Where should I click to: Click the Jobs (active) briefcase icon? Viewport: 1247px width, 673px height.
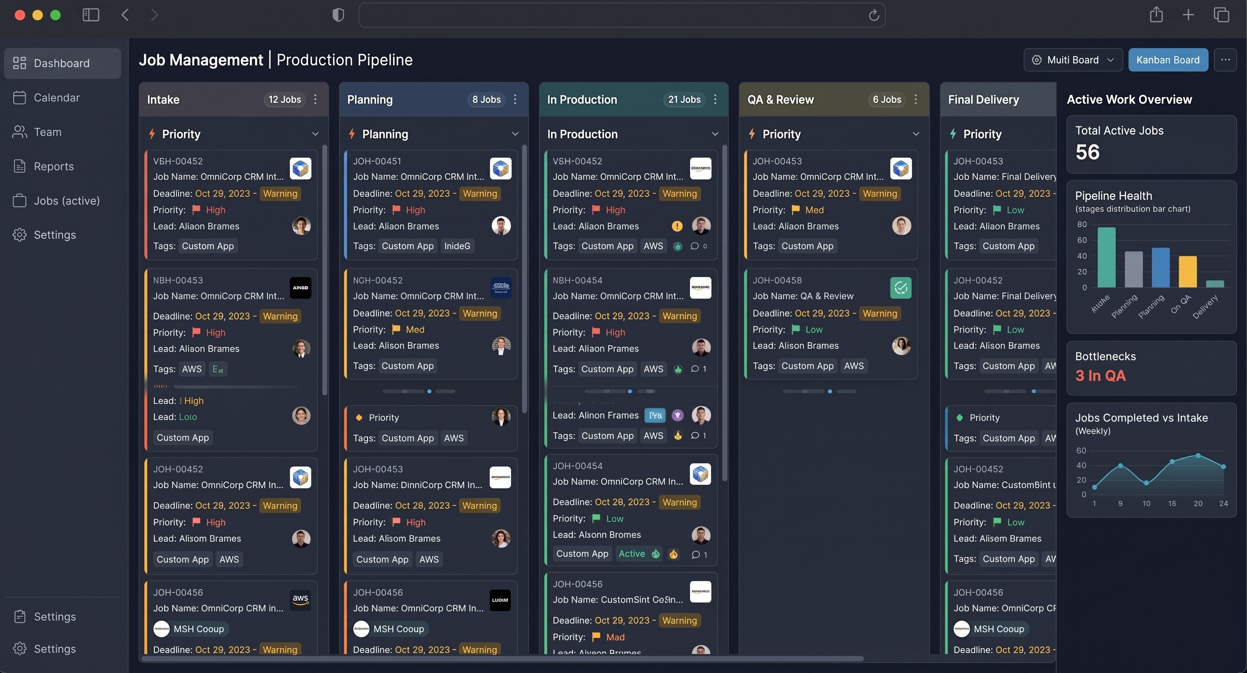pos(20,201)
